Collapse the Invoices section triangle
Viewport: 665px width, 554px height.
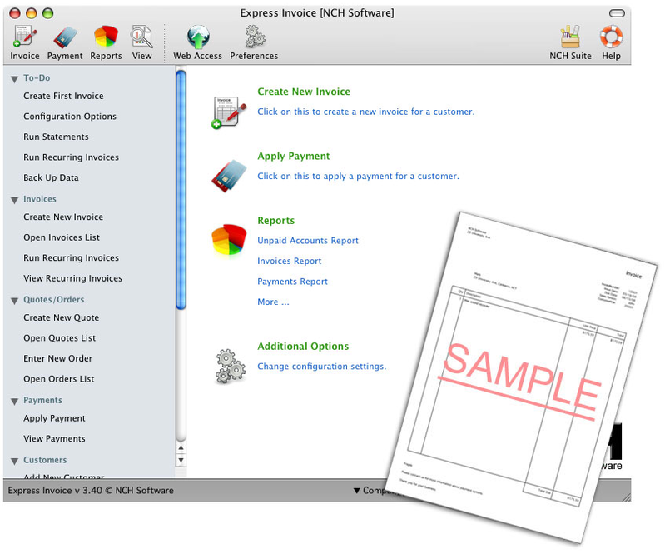(x=14, y=200)
